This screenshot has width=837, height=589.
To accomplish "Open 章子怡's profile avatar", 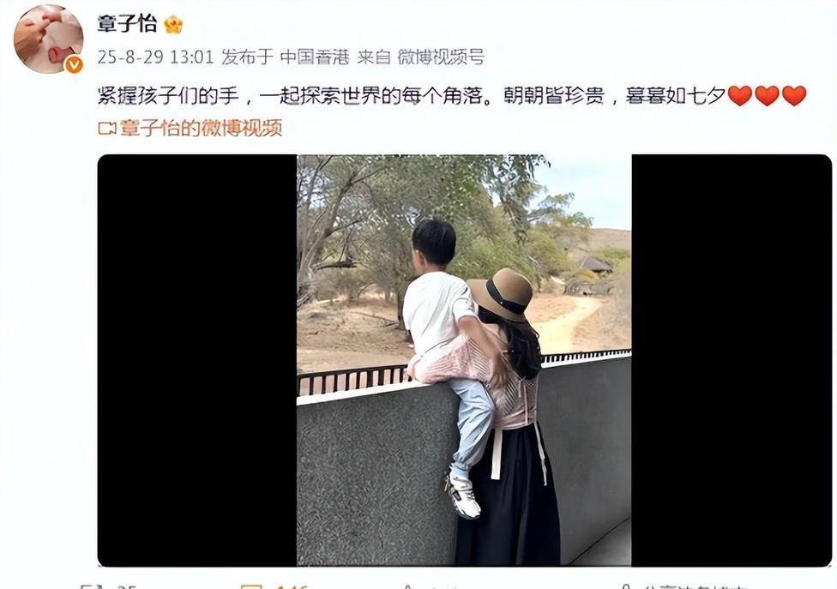I will (48, 39).
